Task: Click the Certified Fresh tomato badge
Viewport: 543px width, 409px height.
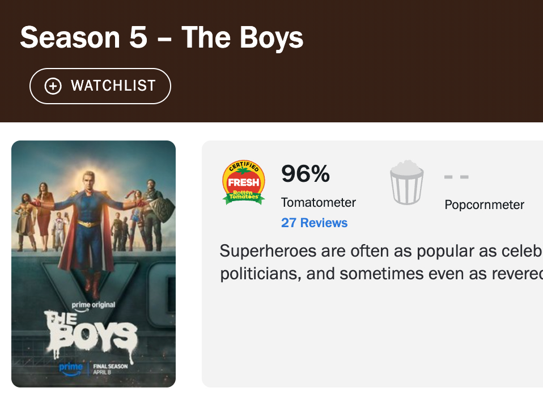Action: [x=244, y=182]
